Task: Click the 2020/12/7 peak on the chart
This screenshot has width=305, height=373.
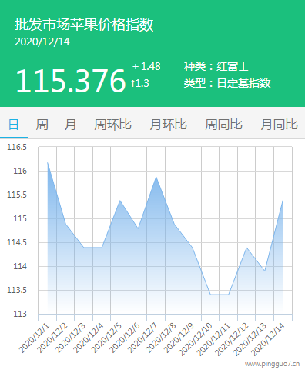Action: tap(156, 177)
